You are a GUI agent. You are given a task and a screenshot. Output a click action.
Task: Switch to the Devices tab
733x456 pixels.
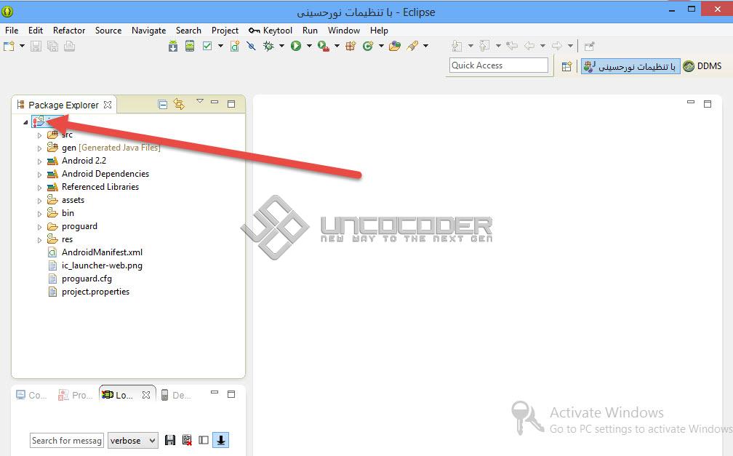pyautogui.click(x=176, y=395)
